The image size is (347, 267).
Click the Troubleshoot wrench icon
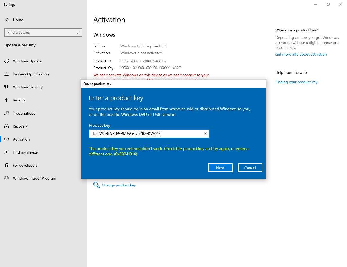(7, 113)
